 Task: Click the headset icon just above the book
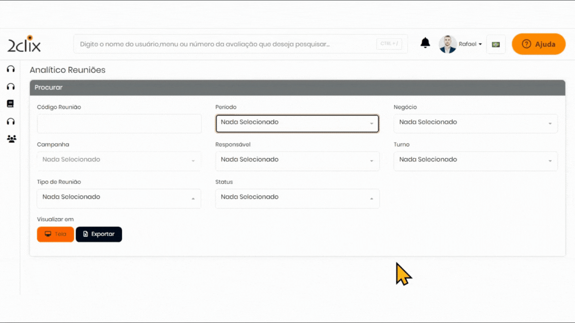click(10, 86)
